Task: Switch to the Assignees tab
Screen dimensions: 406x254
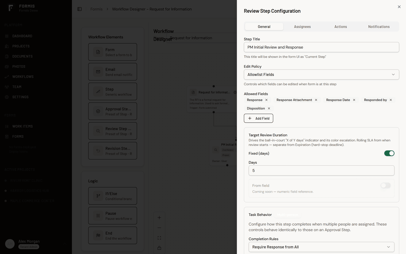Action: [302, 27]
